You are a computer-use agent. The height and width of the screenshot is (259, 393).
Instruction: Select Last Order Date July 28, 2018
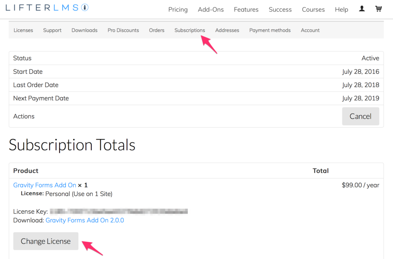click(x=361, y=85)
